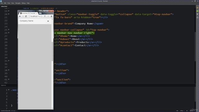The image size is (199, 112).
Task: Click the lightbulb icon in Brackets sidebar
Action: click(x=197, y=14)
